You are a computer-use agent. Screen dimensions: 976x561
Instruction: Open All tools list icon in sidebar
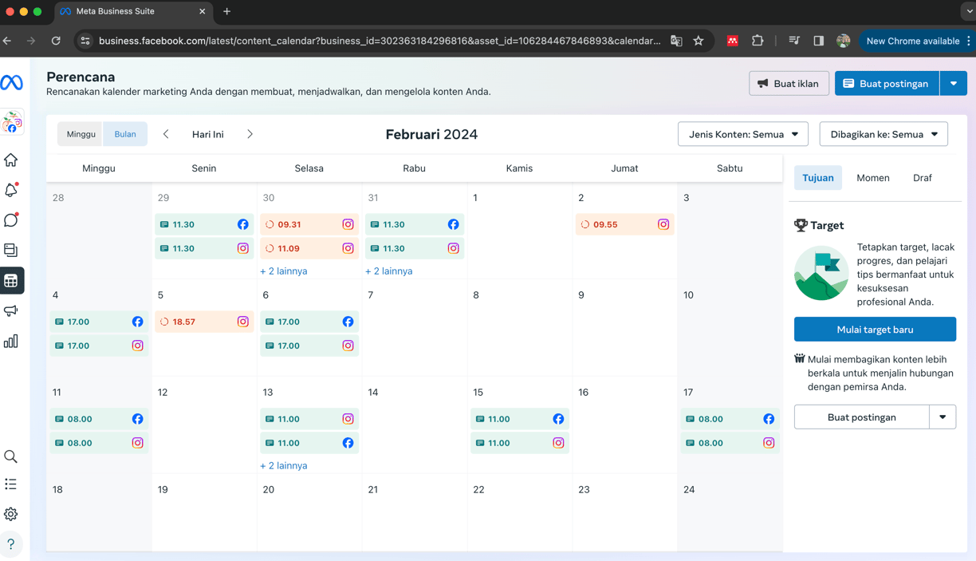(x=11, y=484)
